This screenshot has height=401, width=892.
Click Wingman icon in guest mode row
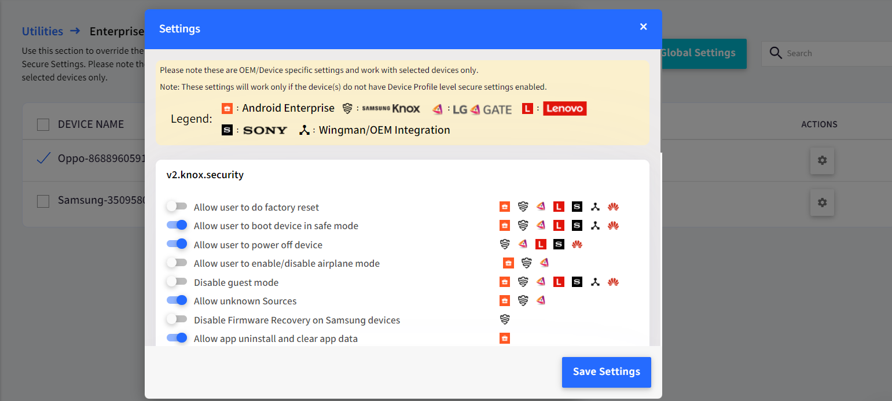coord(595,282)
